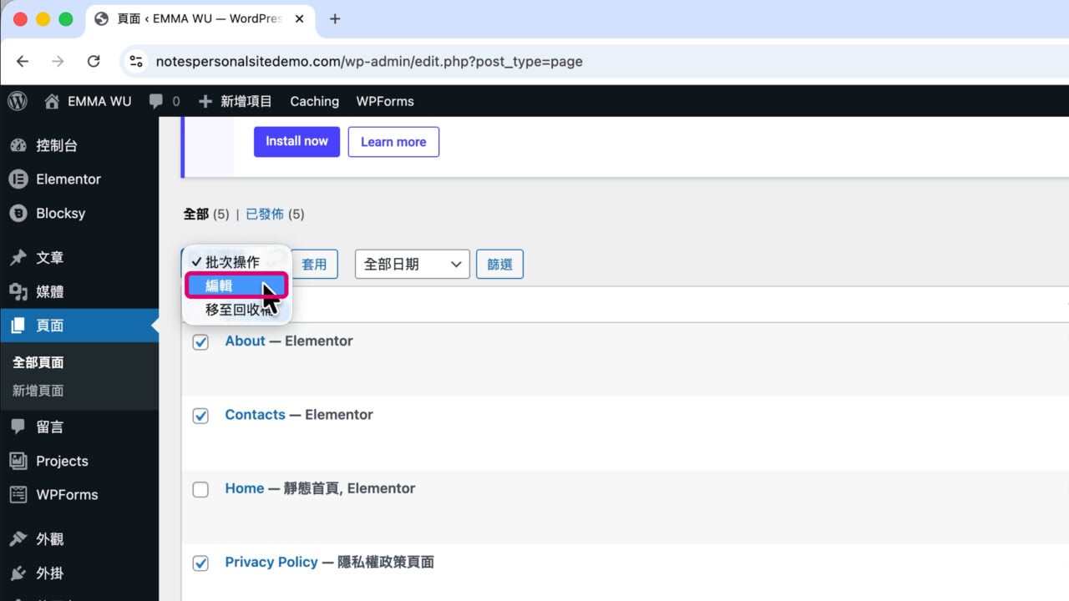Click the browser address bar URL
Screen dimensions: 1069x601
point(369,62)
